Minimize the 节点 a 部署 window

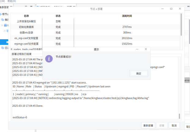[163, 9]
